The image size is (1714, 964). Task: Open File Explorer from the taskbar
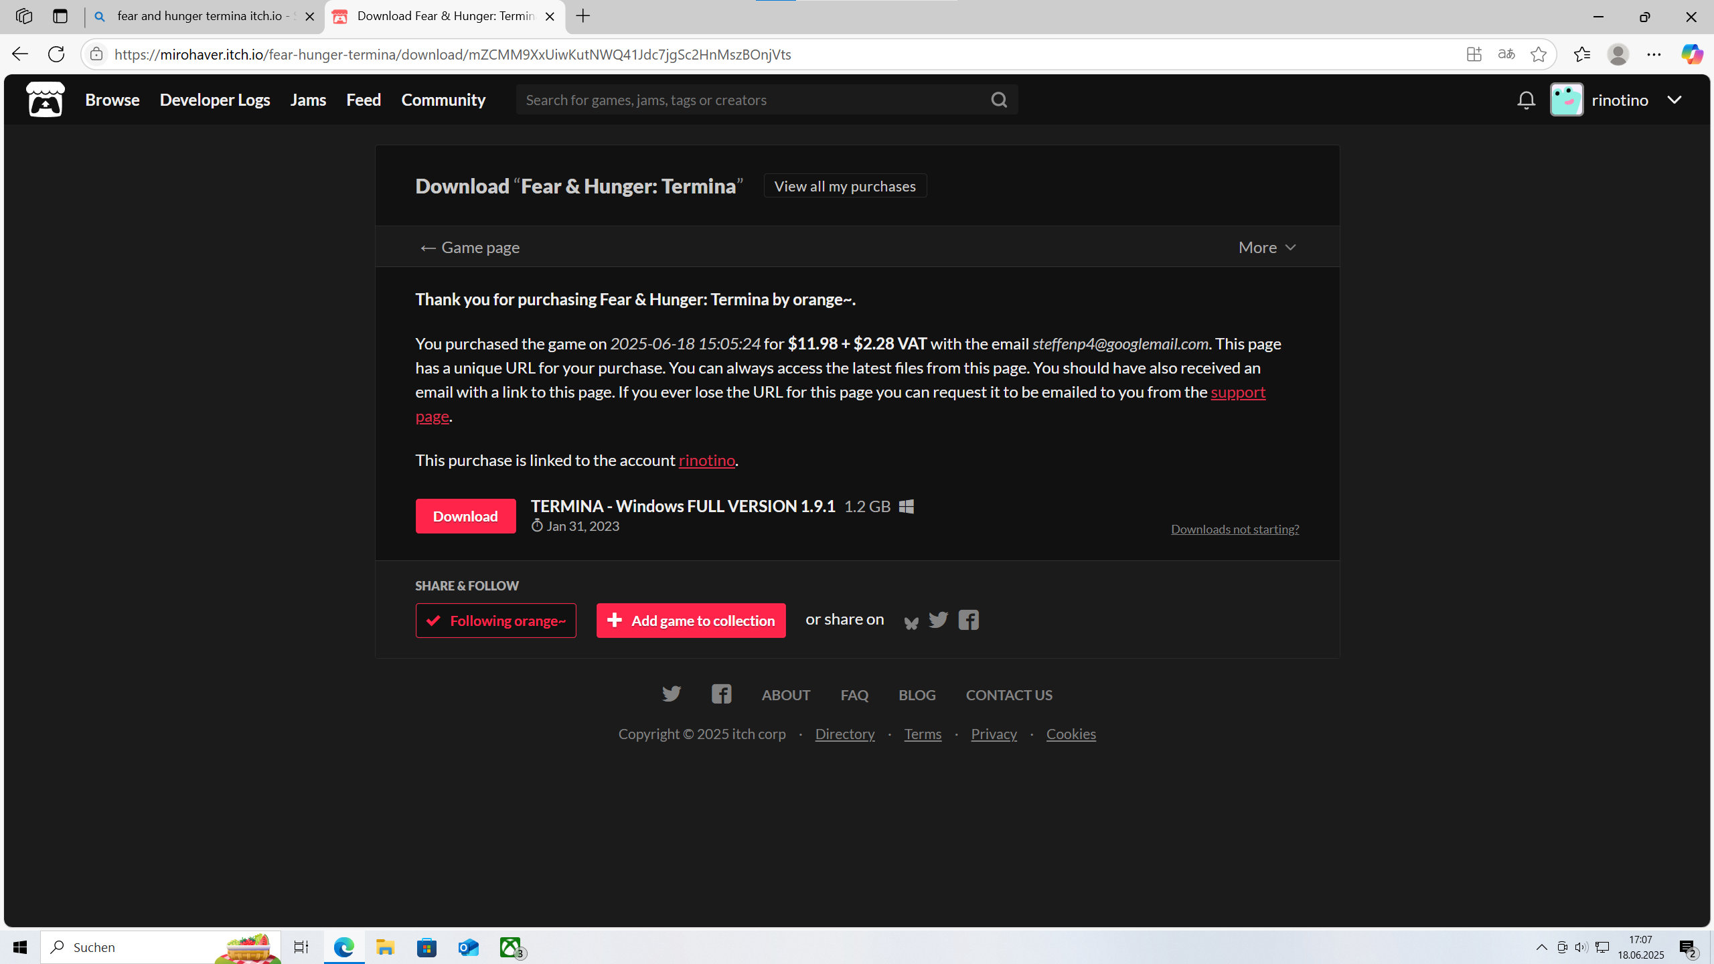pos(385,947)
